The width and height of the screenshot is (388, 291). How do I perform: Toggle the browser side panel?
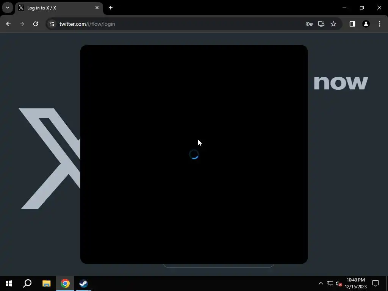pyautogui.click(x=352, y=24)
